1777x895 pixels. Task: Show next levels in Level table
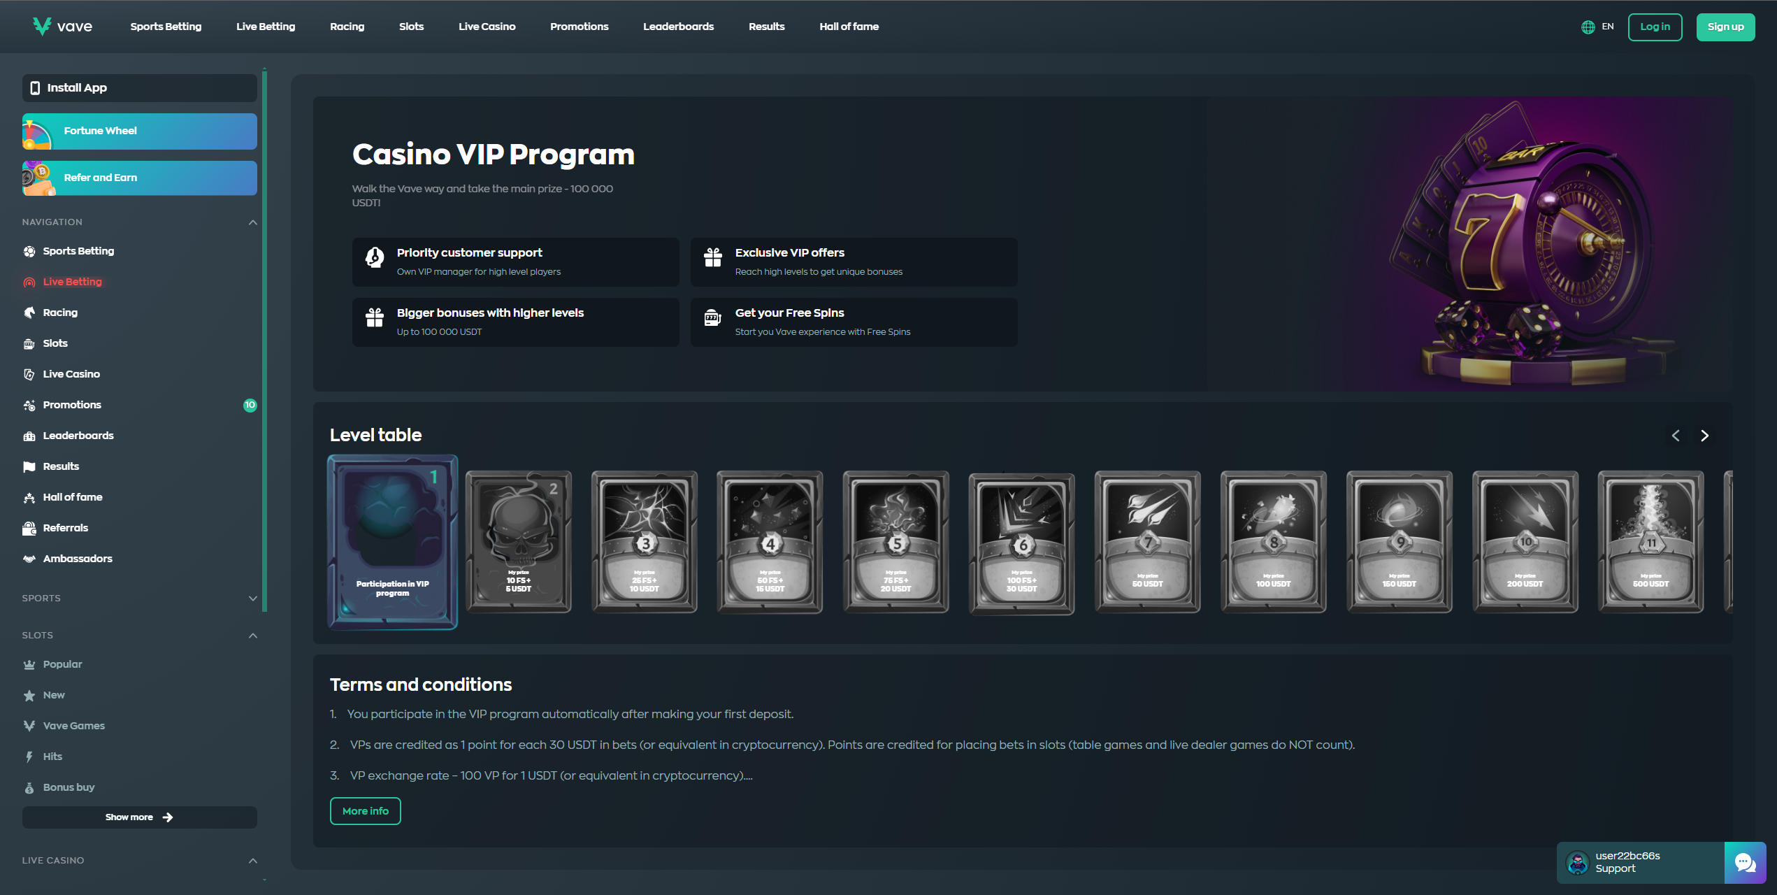[1705, 436]
